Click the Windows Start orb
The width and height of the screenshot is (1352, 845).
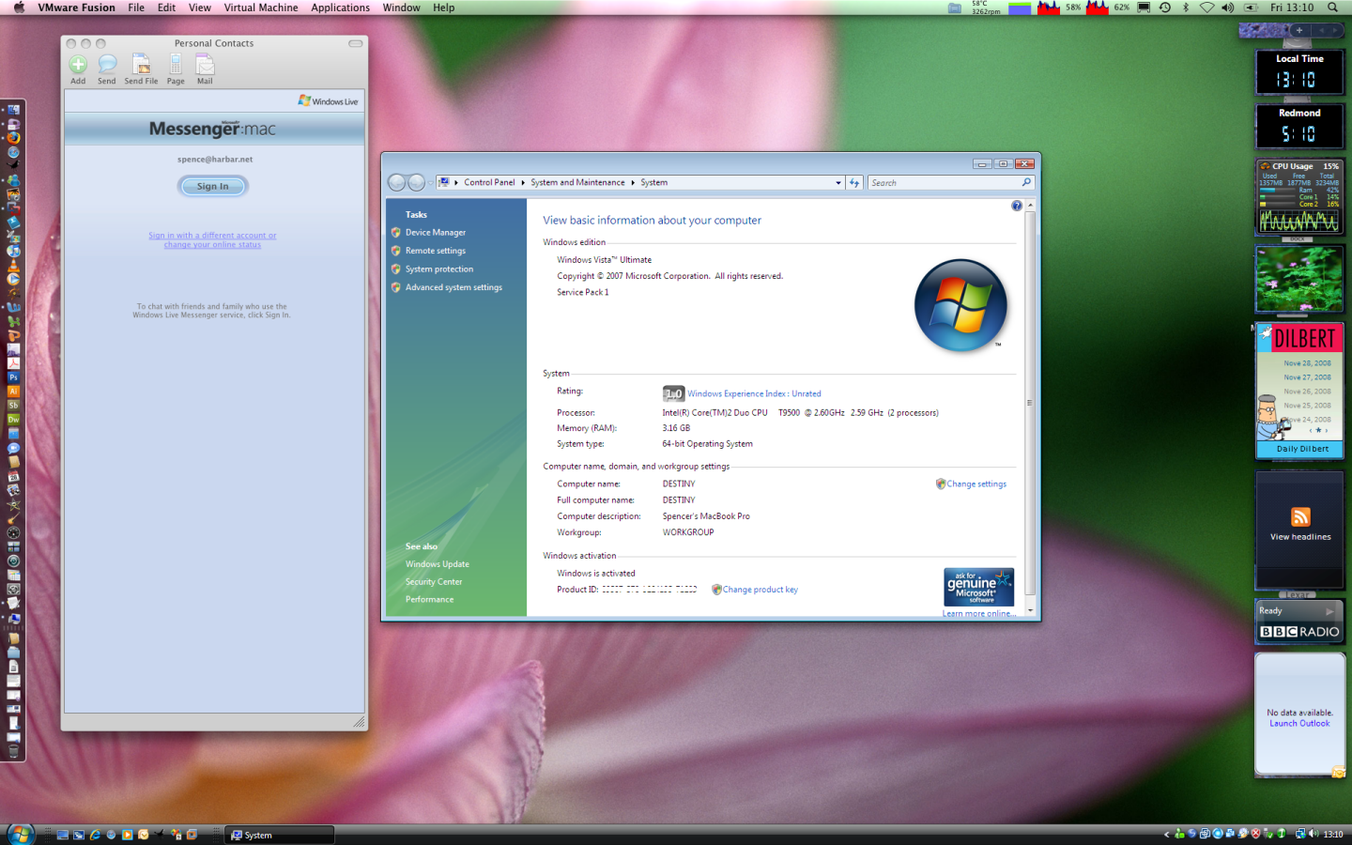point(20,833)
